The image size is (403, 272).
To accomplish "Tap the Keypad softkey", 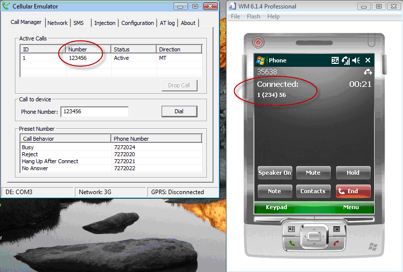I will coord(276,207).
